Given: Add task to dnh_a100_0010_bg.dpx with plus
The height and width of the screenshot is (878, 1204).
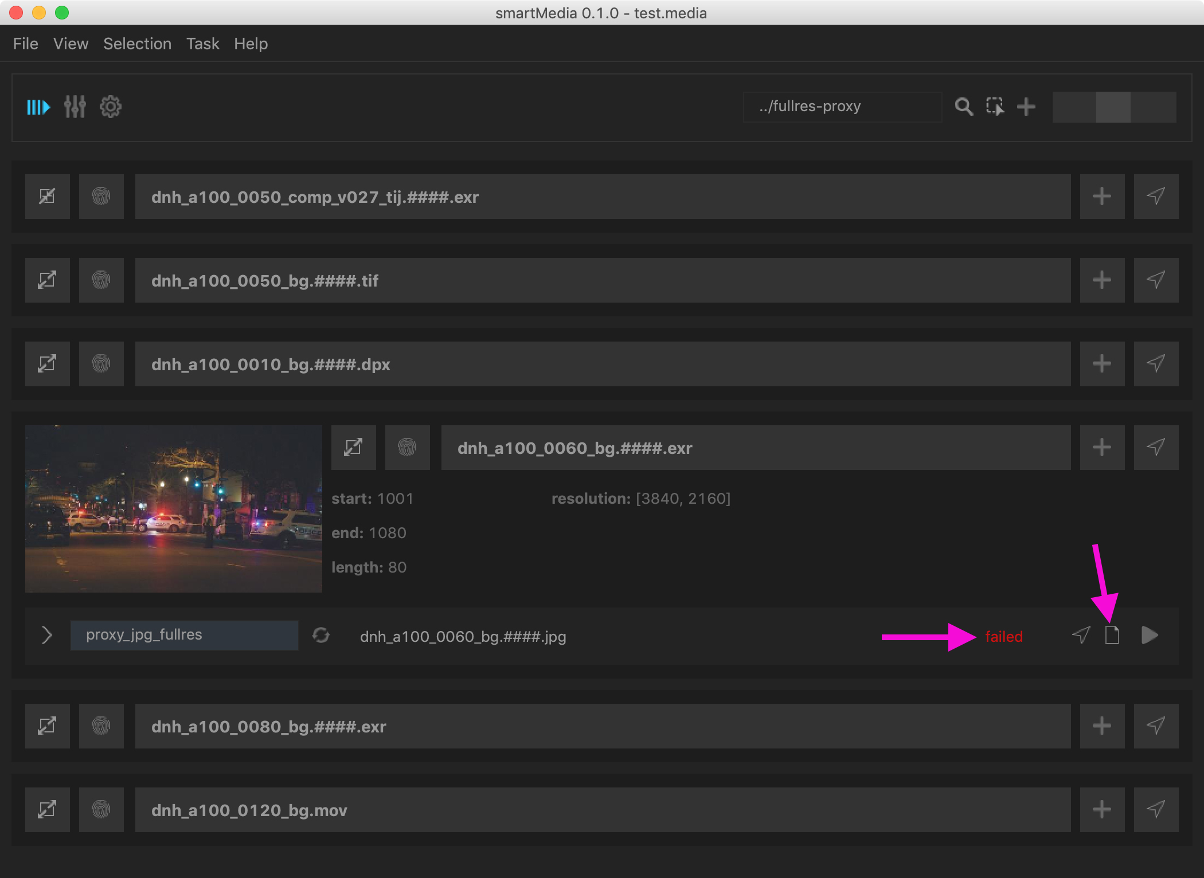Looking at the screenshot, I should point(1101,364).
